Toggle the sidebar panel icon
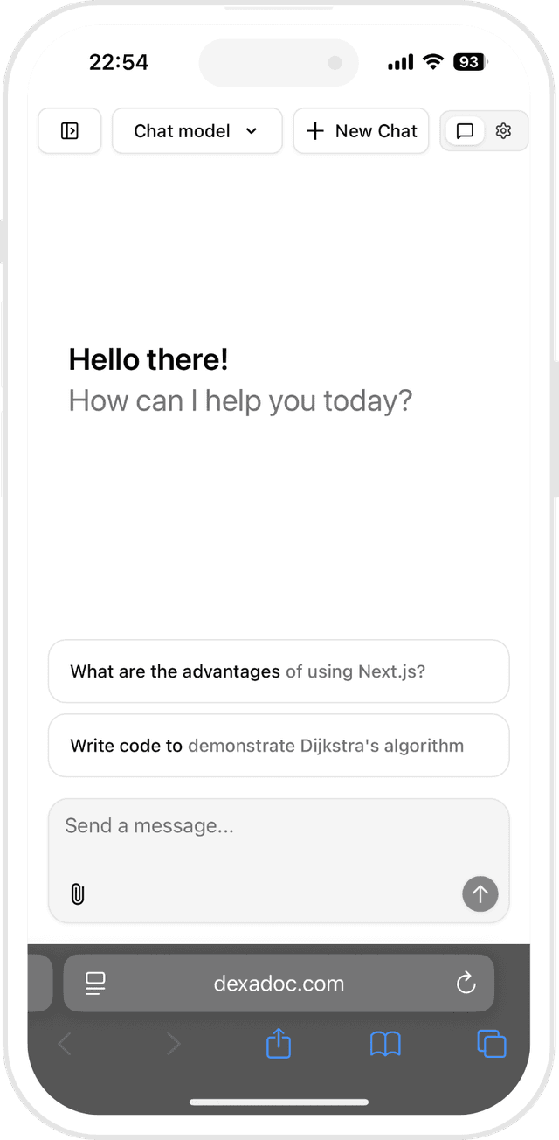Image resolution: width=559 pixels, height=1140 pixels. [70, 131]
